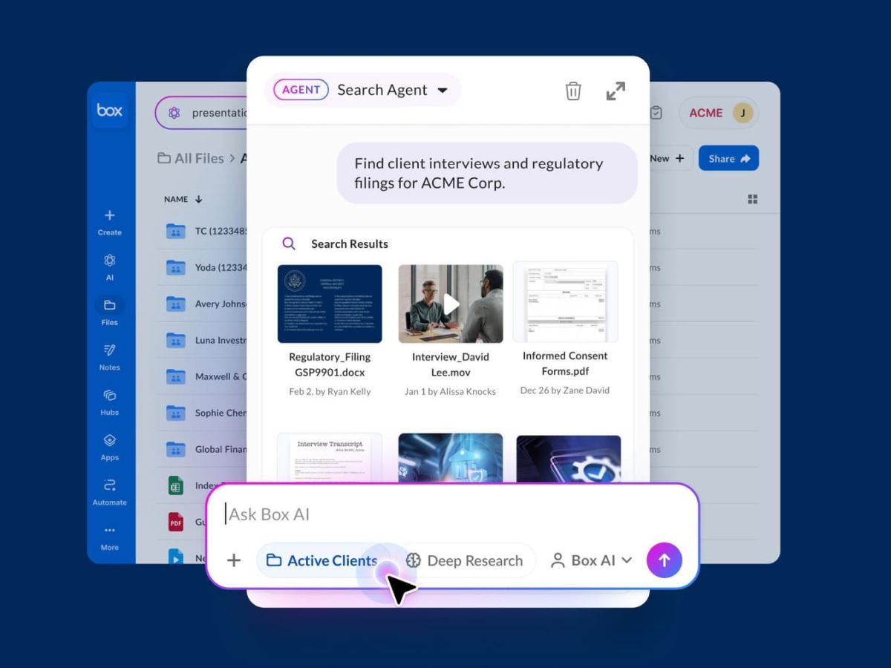Open Hubs in the sidebar
This screenshot has height=668, width=891.
pyautogui.click(x=110, y=402)
